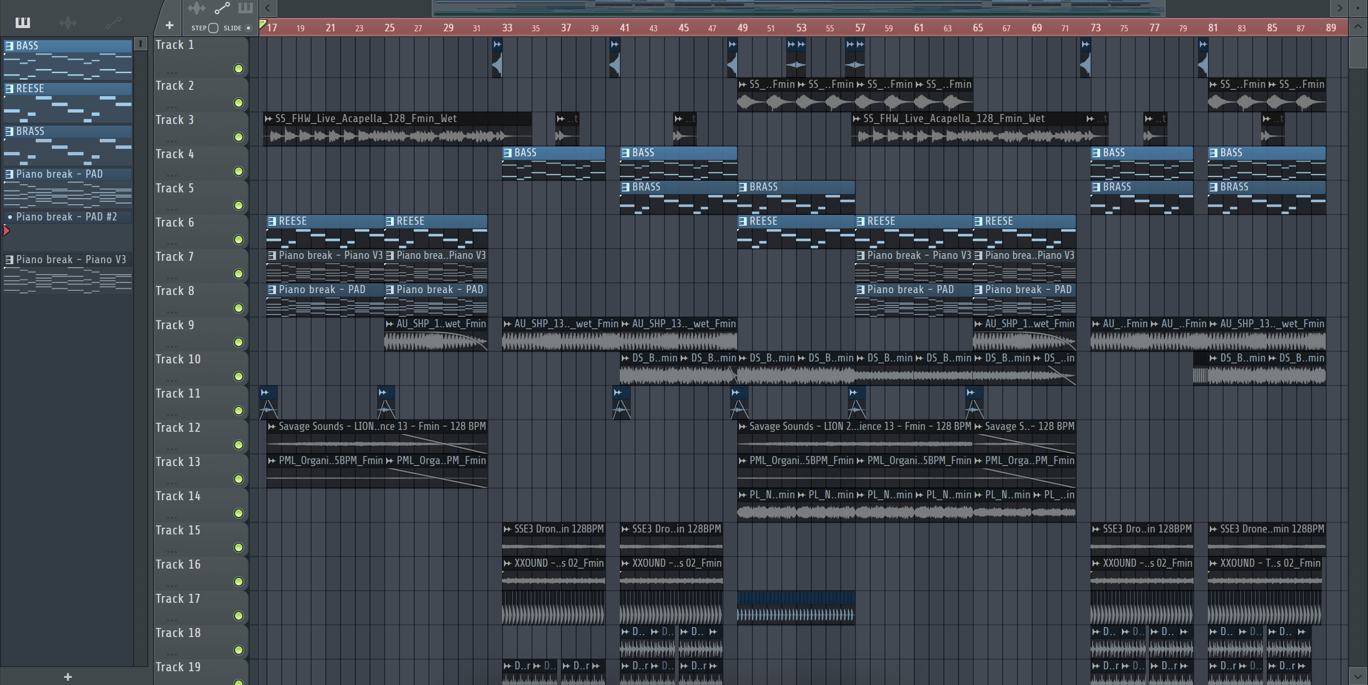Select the red pattern marker below PAD #2
This screenshot has height=685, width=1368.
6,230
